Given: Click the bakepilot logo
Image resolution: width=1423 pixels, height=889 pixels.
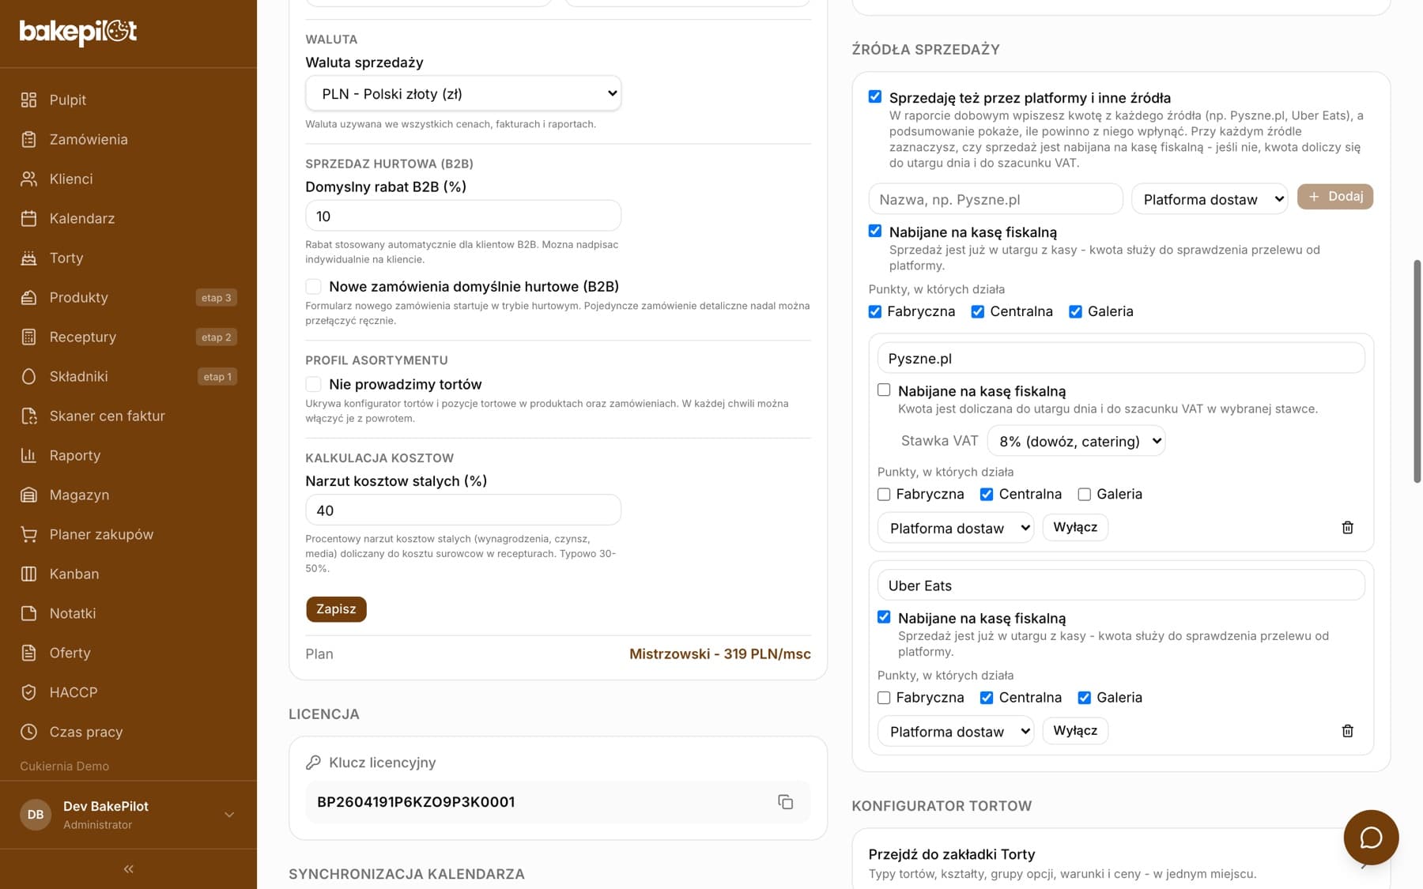Looking at the screenshot, I should pyautogui.click(x=77, y=32).
